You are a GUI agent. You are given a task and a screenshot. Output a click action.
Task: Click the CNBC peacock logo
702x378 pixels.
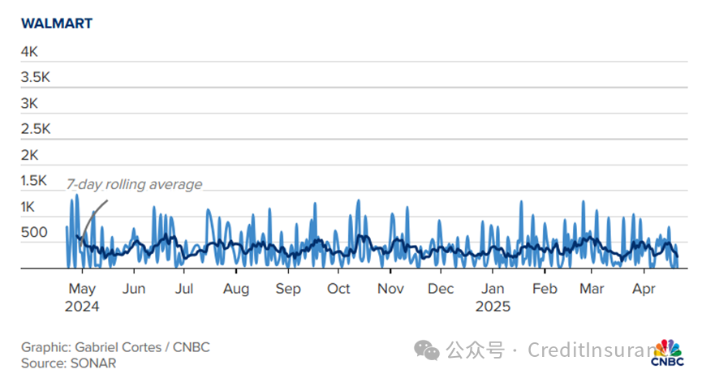click(x=668, y=353)
